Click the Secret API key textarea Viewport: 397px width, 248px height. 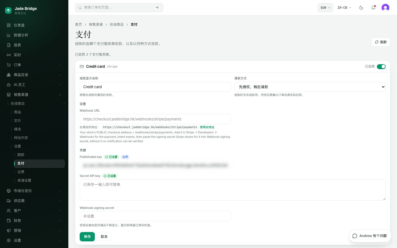233,190
